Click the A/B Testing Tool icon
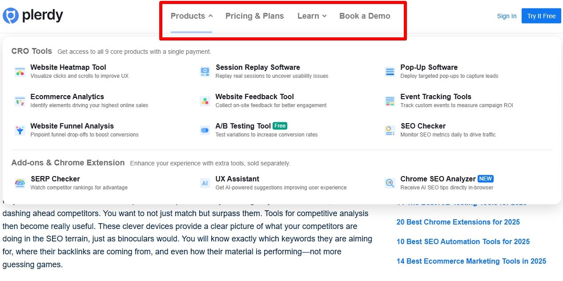This screenshot has width=563, height=281. pos(205,130)
